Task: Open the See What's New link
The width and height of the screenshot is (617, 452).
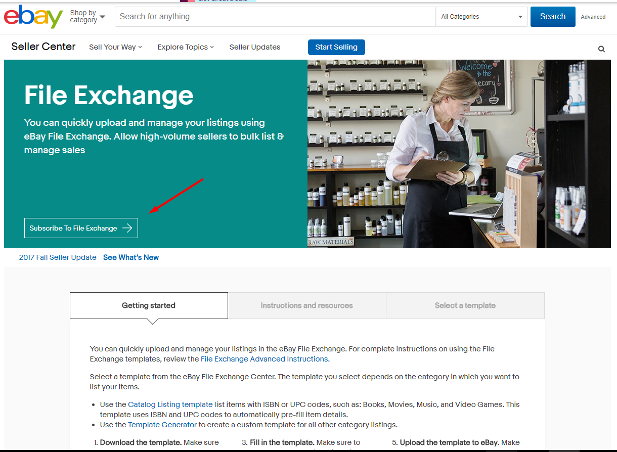Action: [x=131, y=257]
